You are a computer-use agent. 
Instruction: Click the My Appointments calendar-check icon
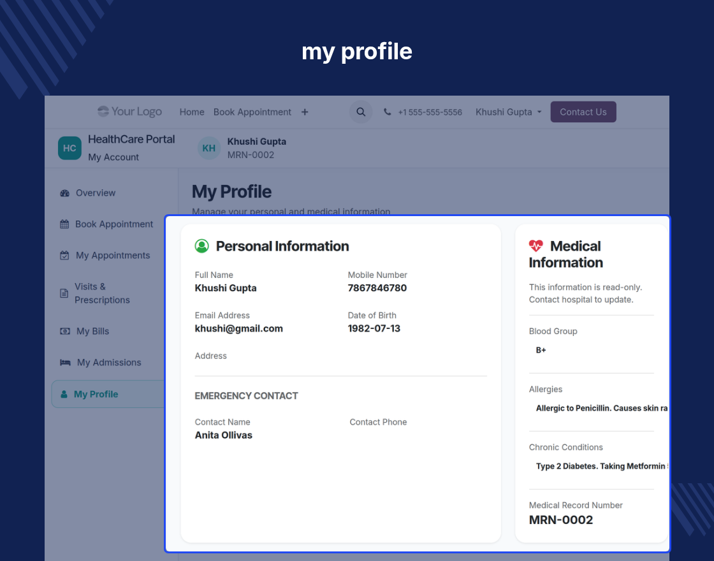click(64, 256)
